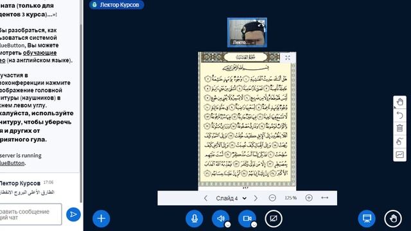Make the presentation fullscreen with the corner icon
The height and width of the screenshot is (231, 411).
288,58
